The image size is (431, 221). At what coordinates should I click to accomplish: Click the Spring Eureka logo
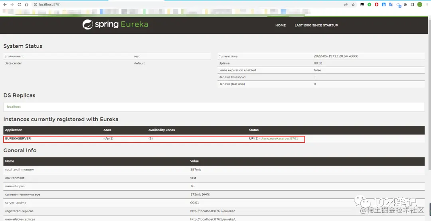click(x=115, y=24)
